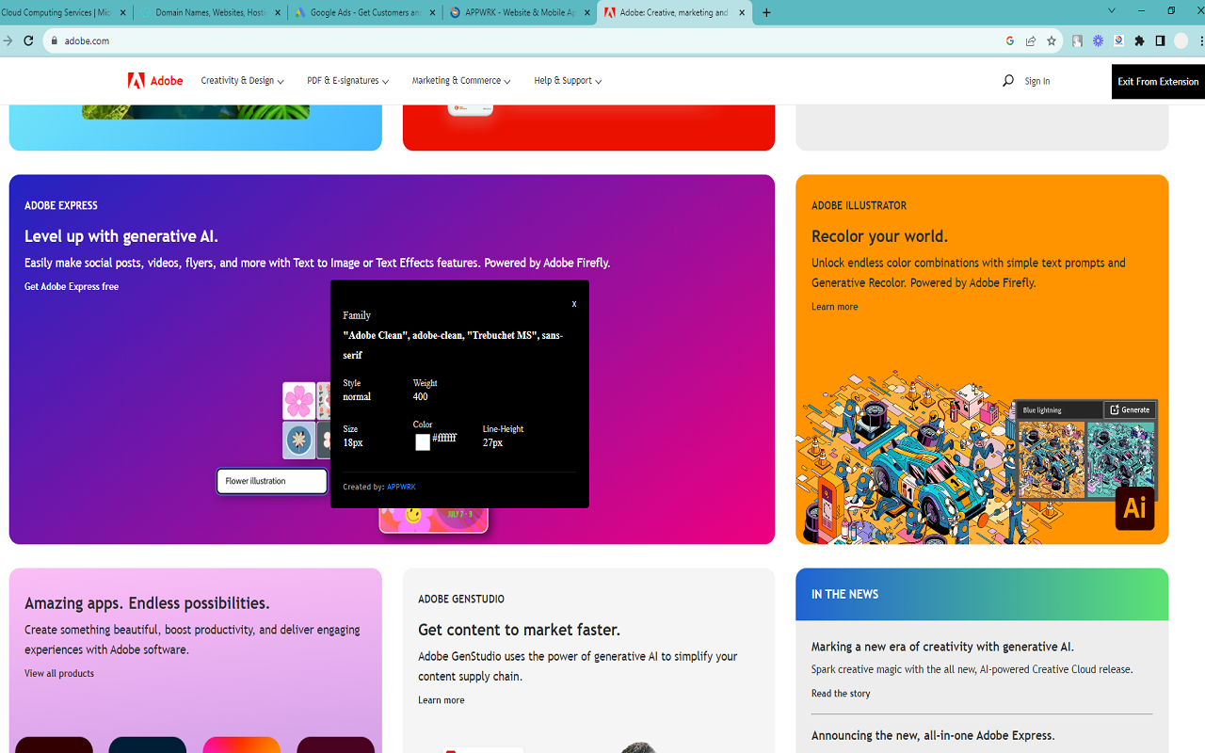The image size is (1205, 753).
Task: Click the adobe.com address bar
Action: [x=527, y=40]
